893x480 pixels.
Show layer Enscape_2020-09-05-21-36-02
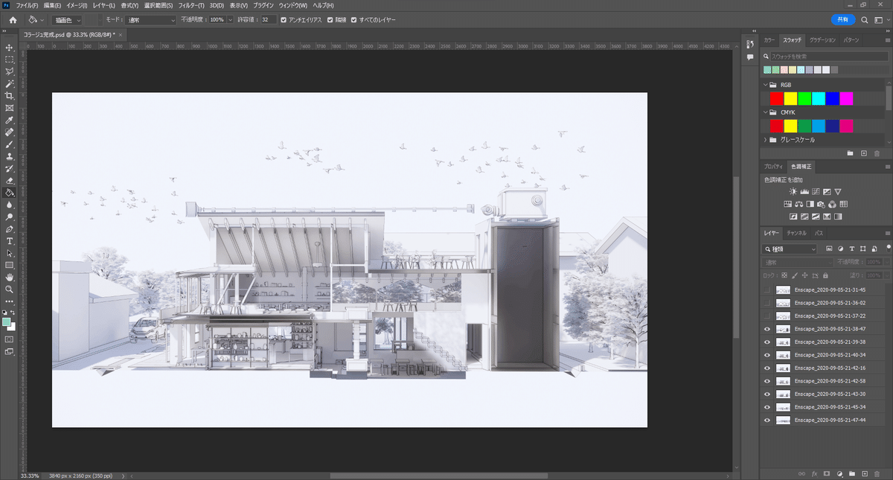tap(767, 303)
